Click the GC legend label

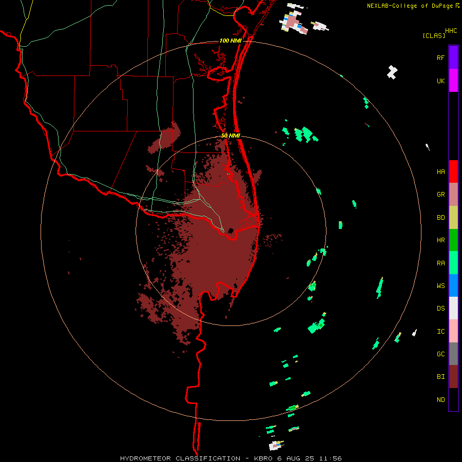(x=440, y=354)
